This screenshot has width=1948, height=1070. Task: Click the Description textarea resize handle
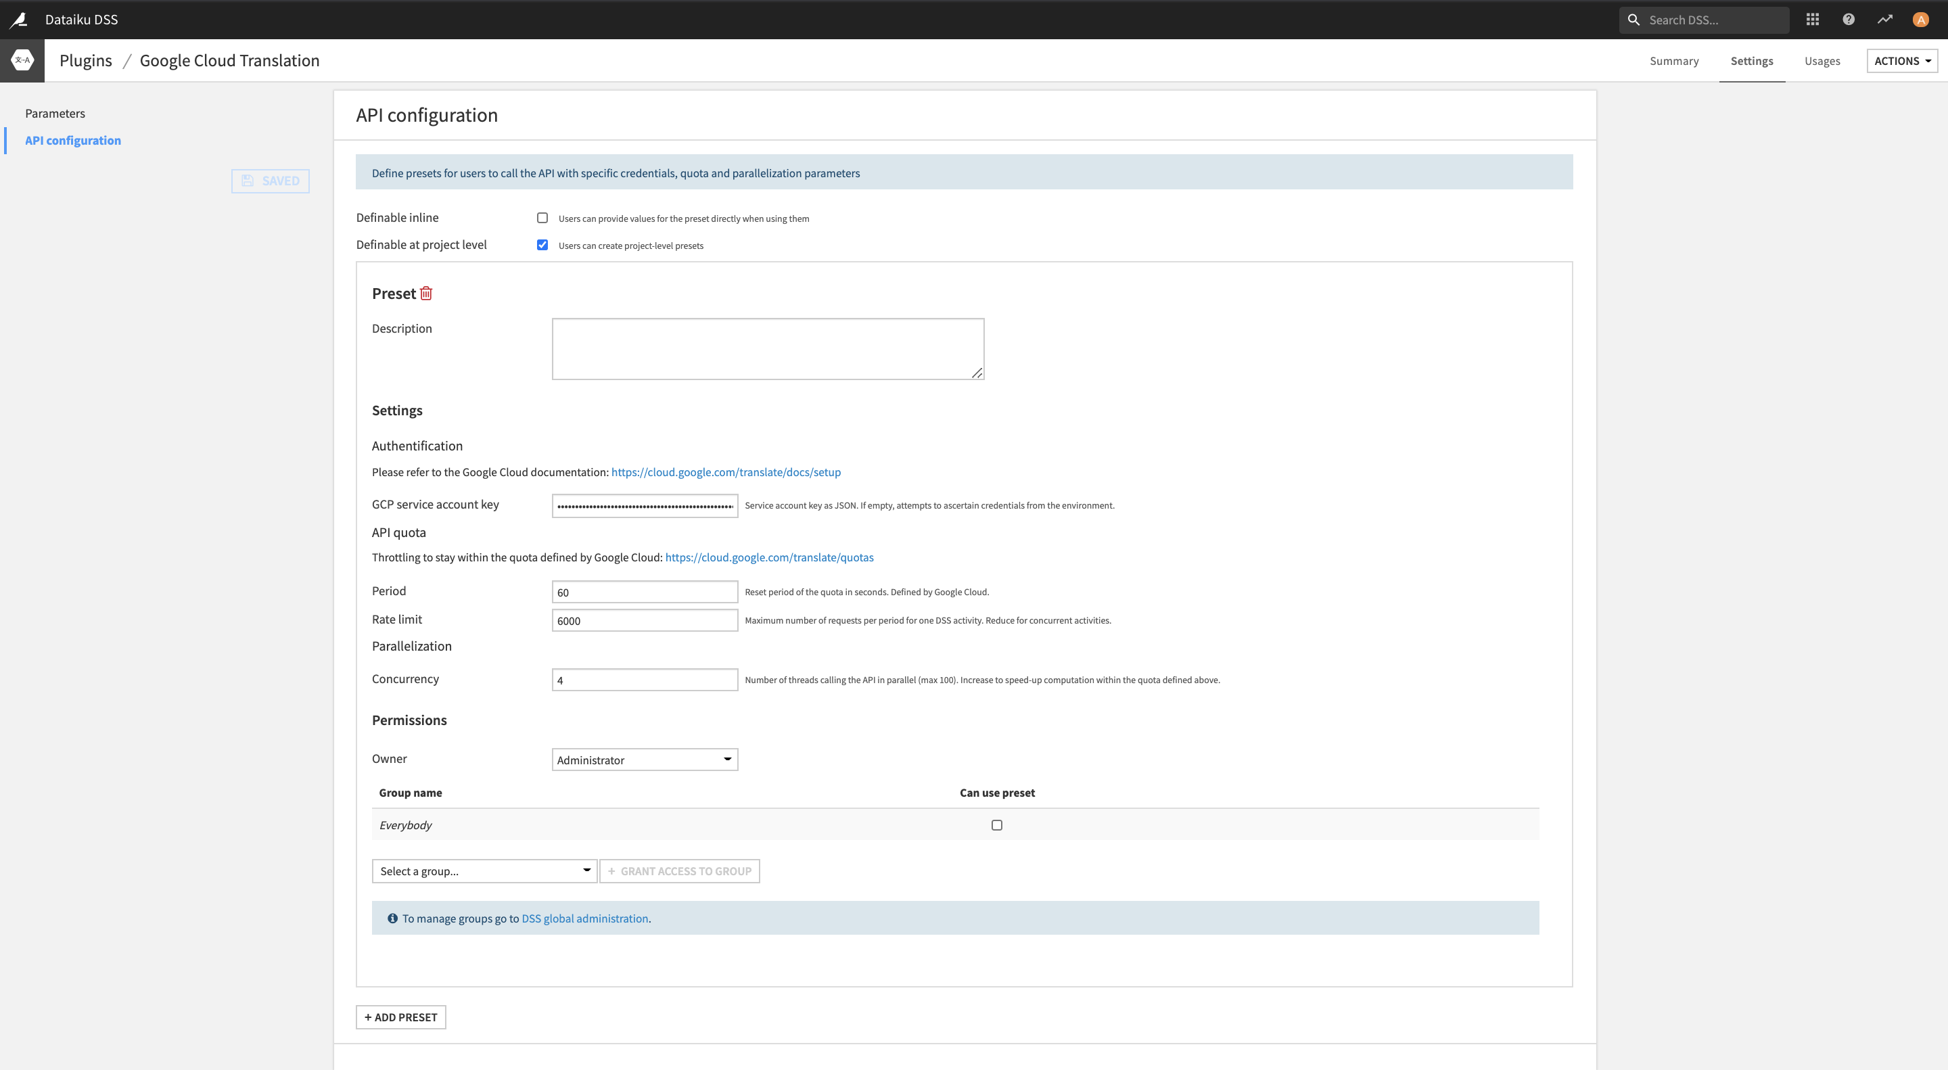coord(977,373)
